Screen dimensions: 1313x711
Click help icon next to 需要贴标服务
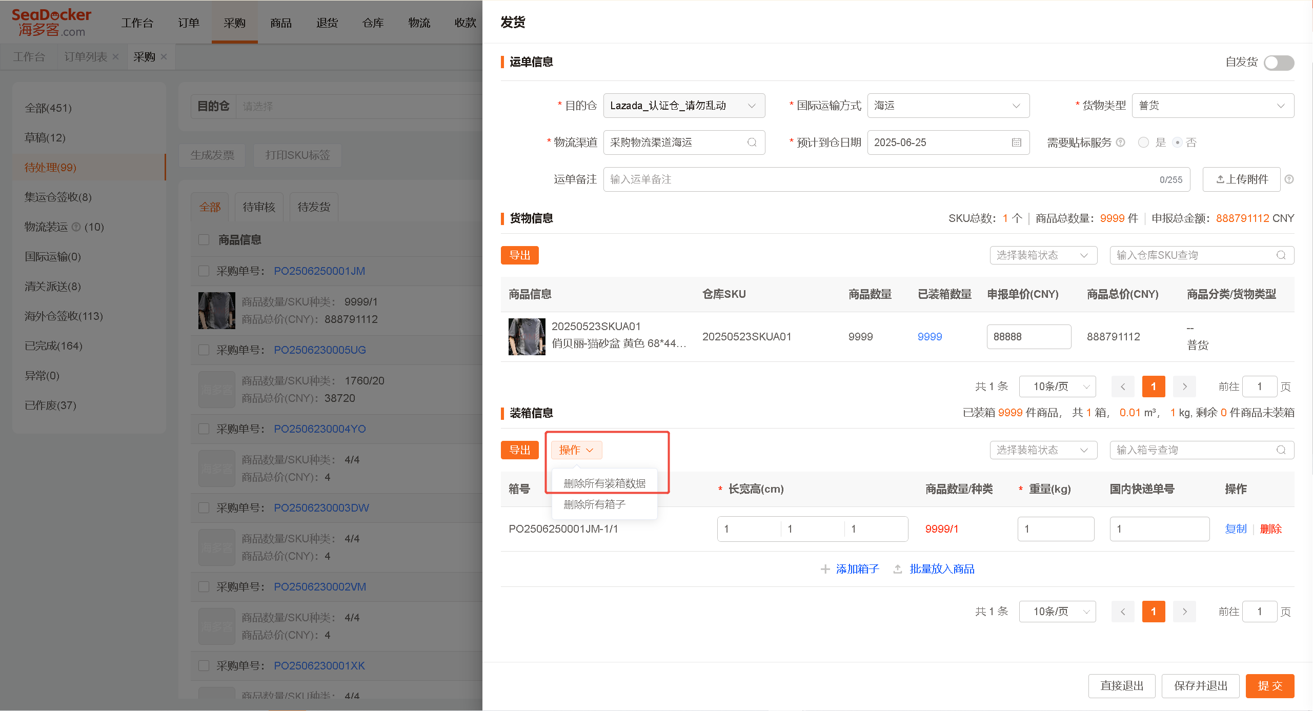click(1121, 143)
